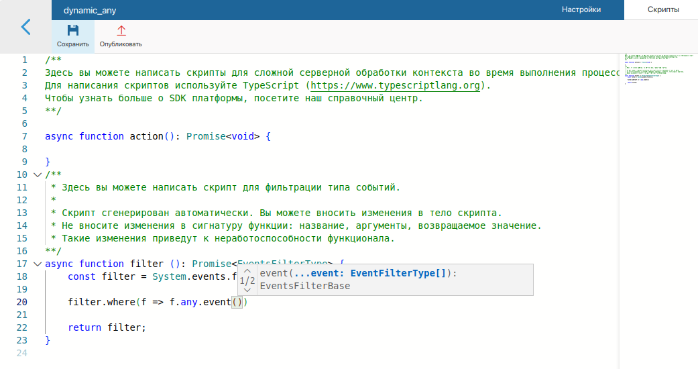The image size is (698, 369).
Task: Show previous signature with up chevron
Action: coord(247,271)
